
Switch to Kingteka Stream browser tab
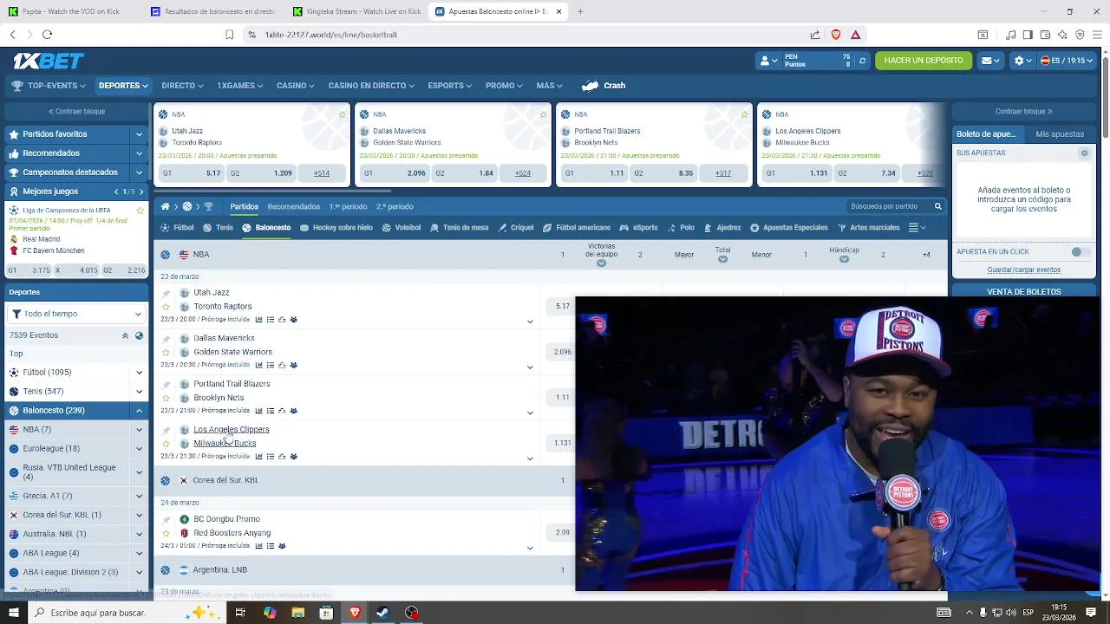(x=356, y=12)
